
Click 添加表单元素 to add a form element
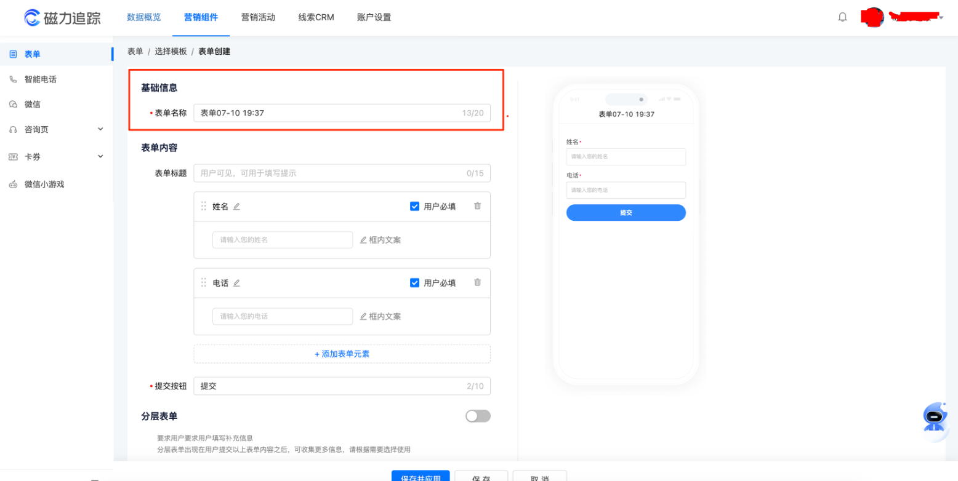click(x=342, y=354)
